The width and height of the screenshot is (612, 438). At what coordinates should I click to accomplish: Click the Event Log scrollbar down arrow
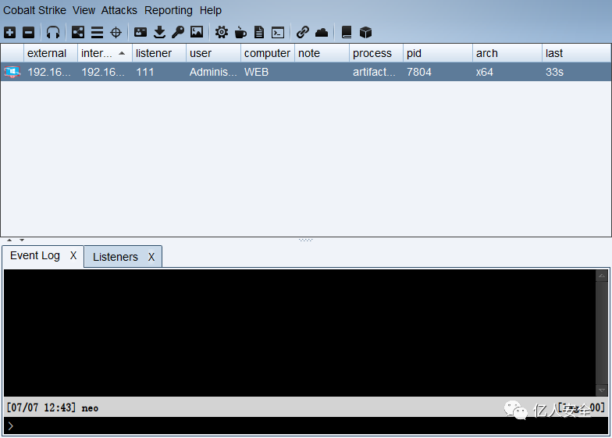602,390
